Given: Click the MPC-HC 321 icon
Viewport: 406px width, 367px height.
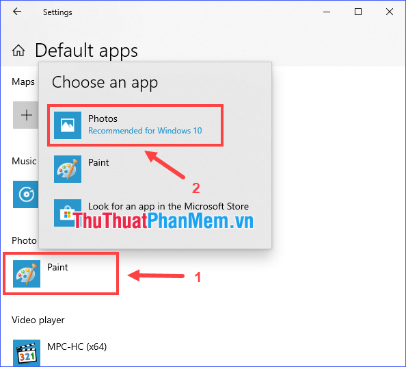Looking at the screenshot, I should [x=27, y=353].
